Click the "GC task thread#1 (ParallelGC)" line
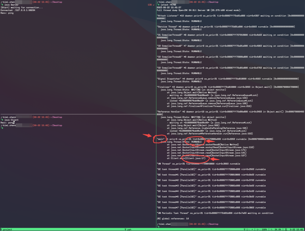This screenshot has width=305, height=231. pyautogui.click(x=211, y=175)
